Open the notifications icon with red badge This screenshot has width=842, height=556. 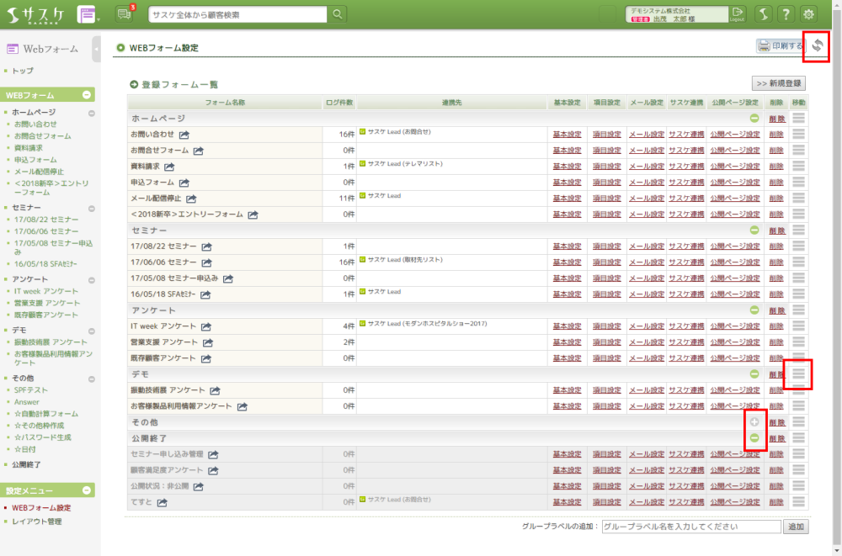(125, 14)
